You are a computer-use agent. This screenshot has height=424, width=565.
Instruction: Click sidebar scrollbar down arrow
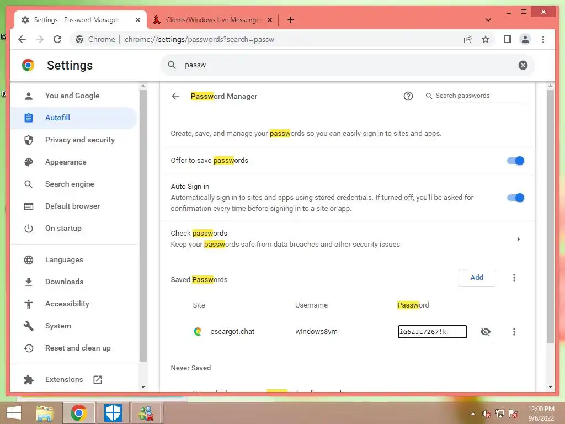[143, 387]
